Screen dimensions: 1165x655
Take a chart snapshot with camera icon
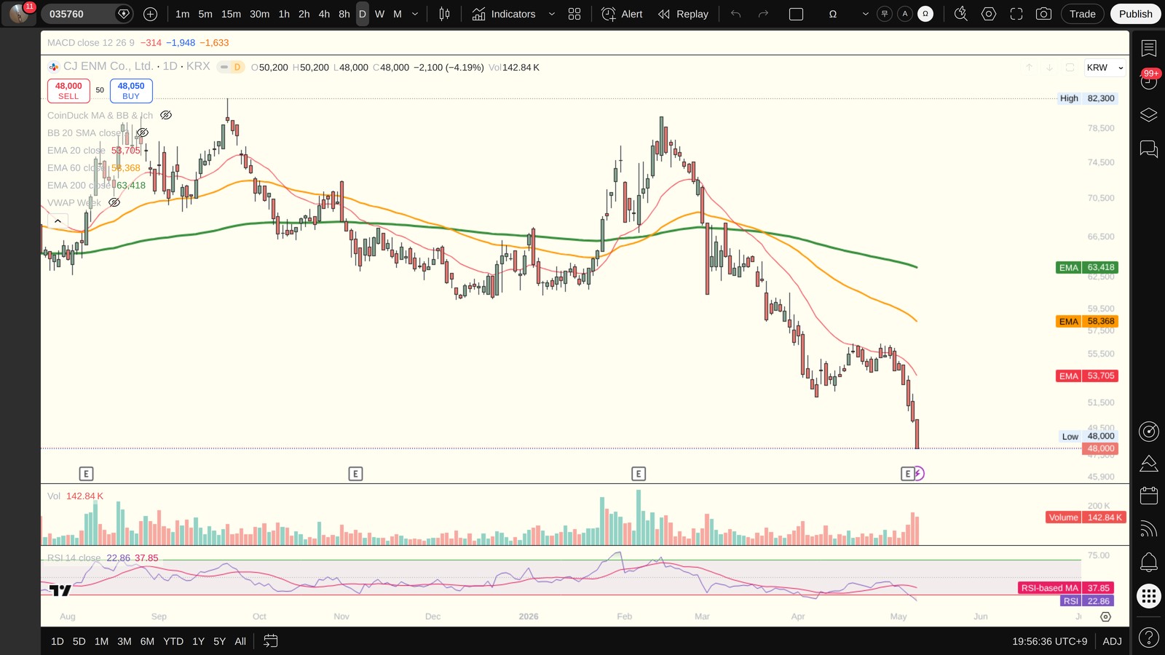click(1043, 14)
